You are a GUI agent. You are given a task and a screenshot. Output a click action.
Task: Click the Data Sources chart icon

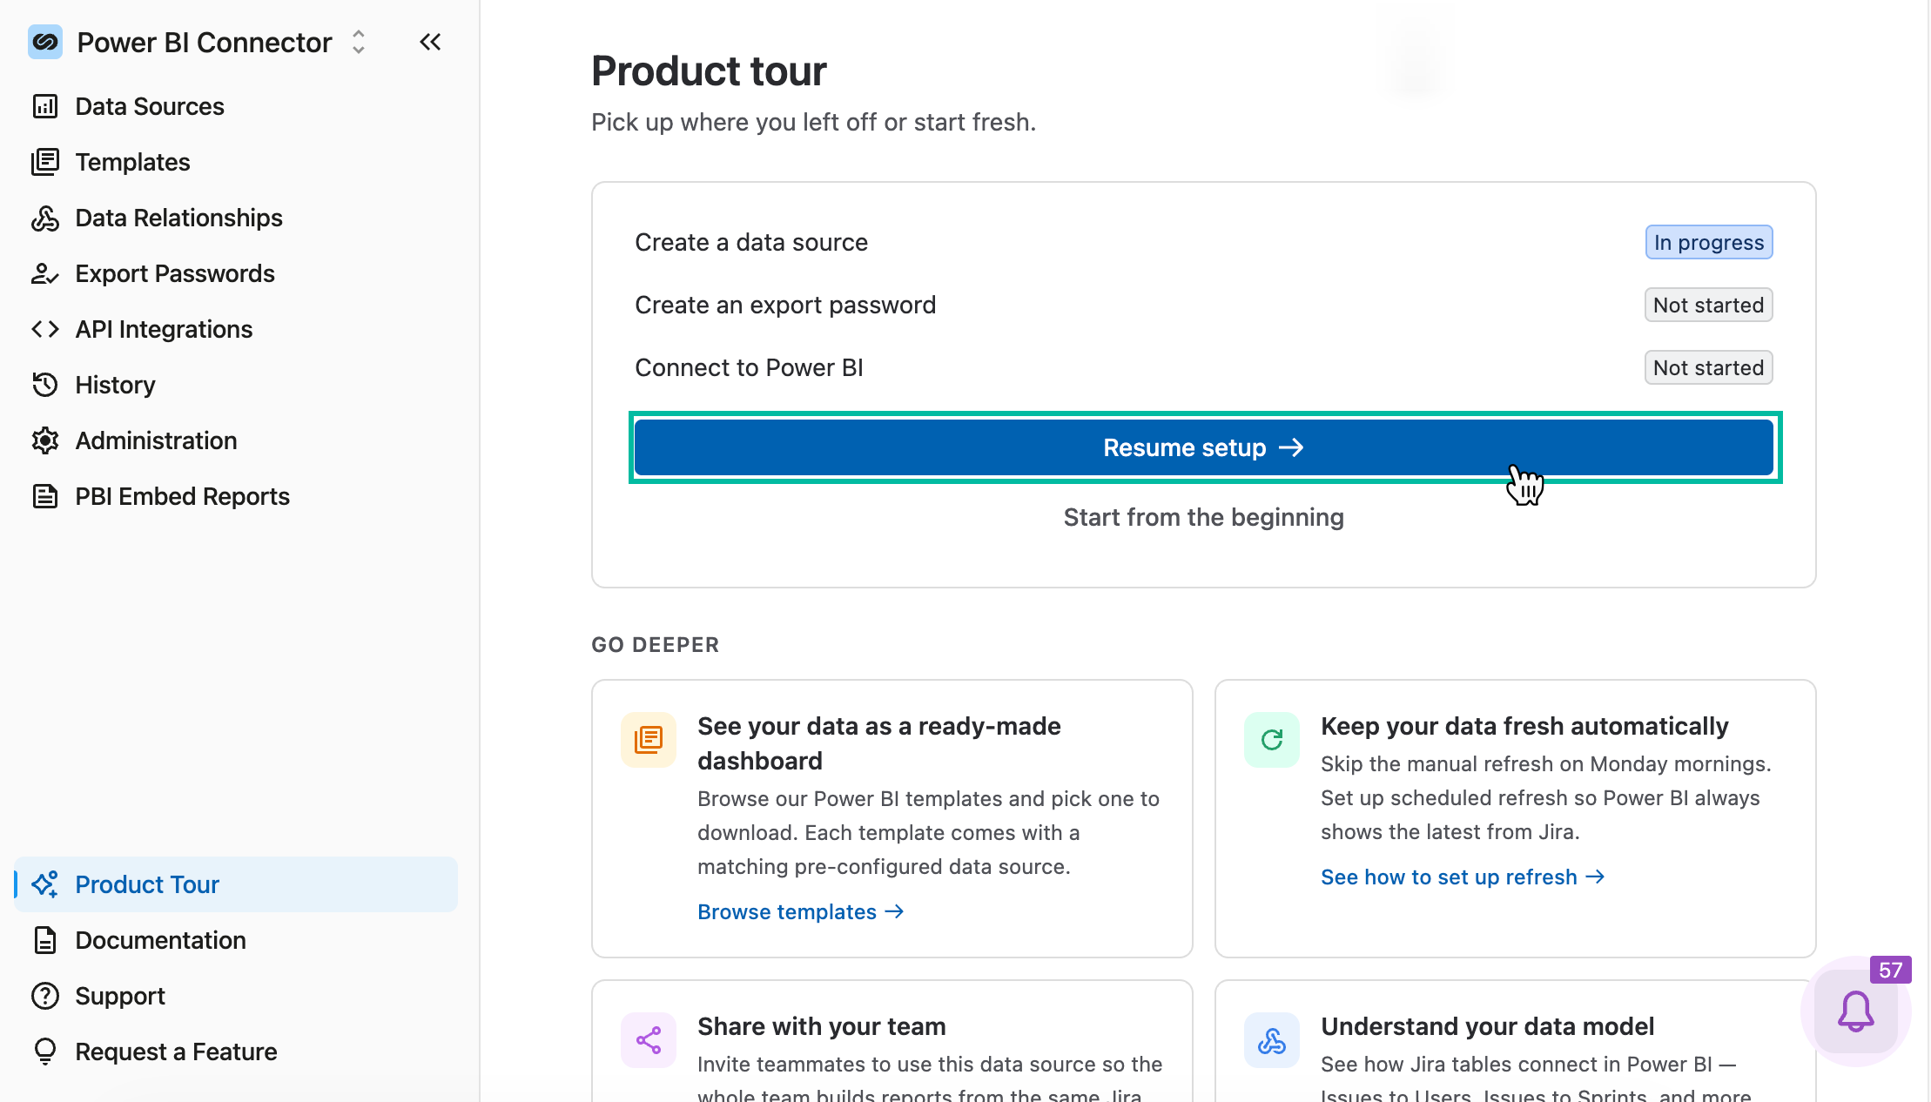[45, 106]
